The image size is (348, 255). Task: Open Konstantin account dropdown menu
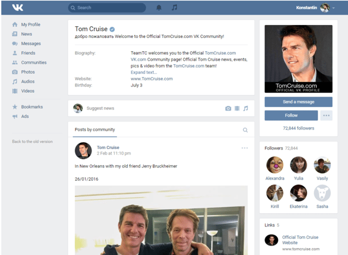tap(316, 8)
